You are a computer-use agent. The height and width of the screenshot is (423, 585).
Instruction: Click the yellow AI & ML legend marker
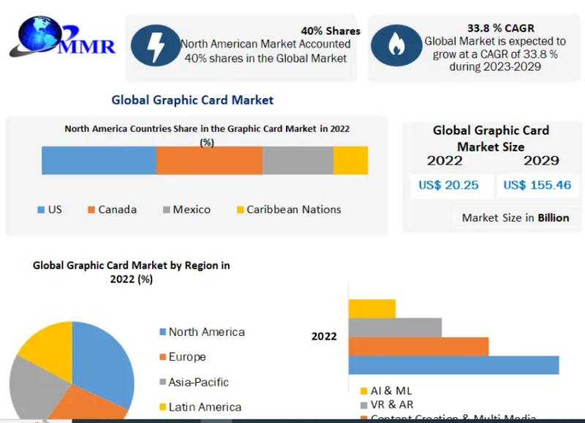point(363,392)
